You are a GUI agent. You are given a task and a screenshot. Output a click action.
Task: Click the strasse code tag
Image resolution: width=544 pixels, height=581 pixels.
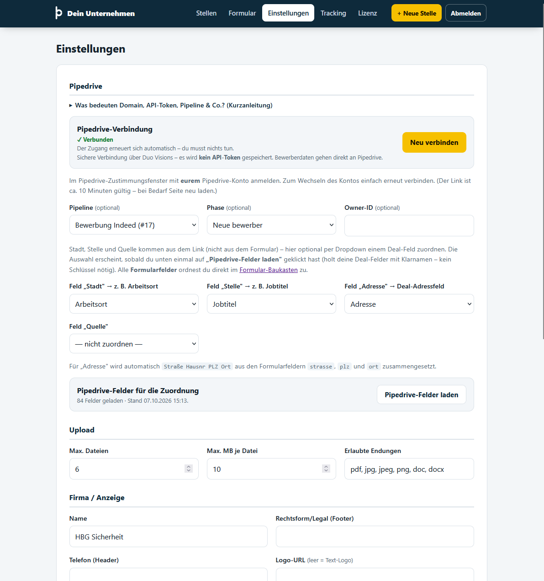(x=321, y=367)
